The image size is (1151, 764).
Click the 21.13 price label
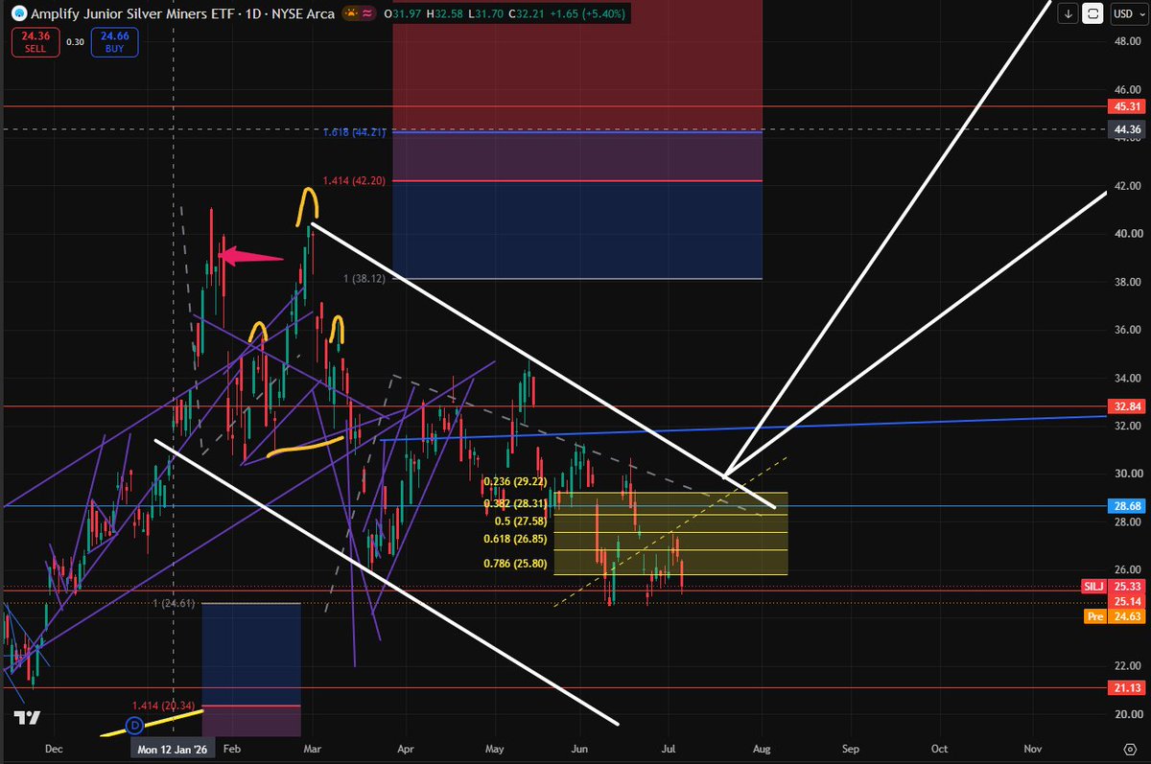[x=1127, y=687]
